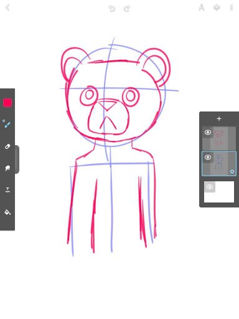Select the smudge tool

(x=7, y=168)
